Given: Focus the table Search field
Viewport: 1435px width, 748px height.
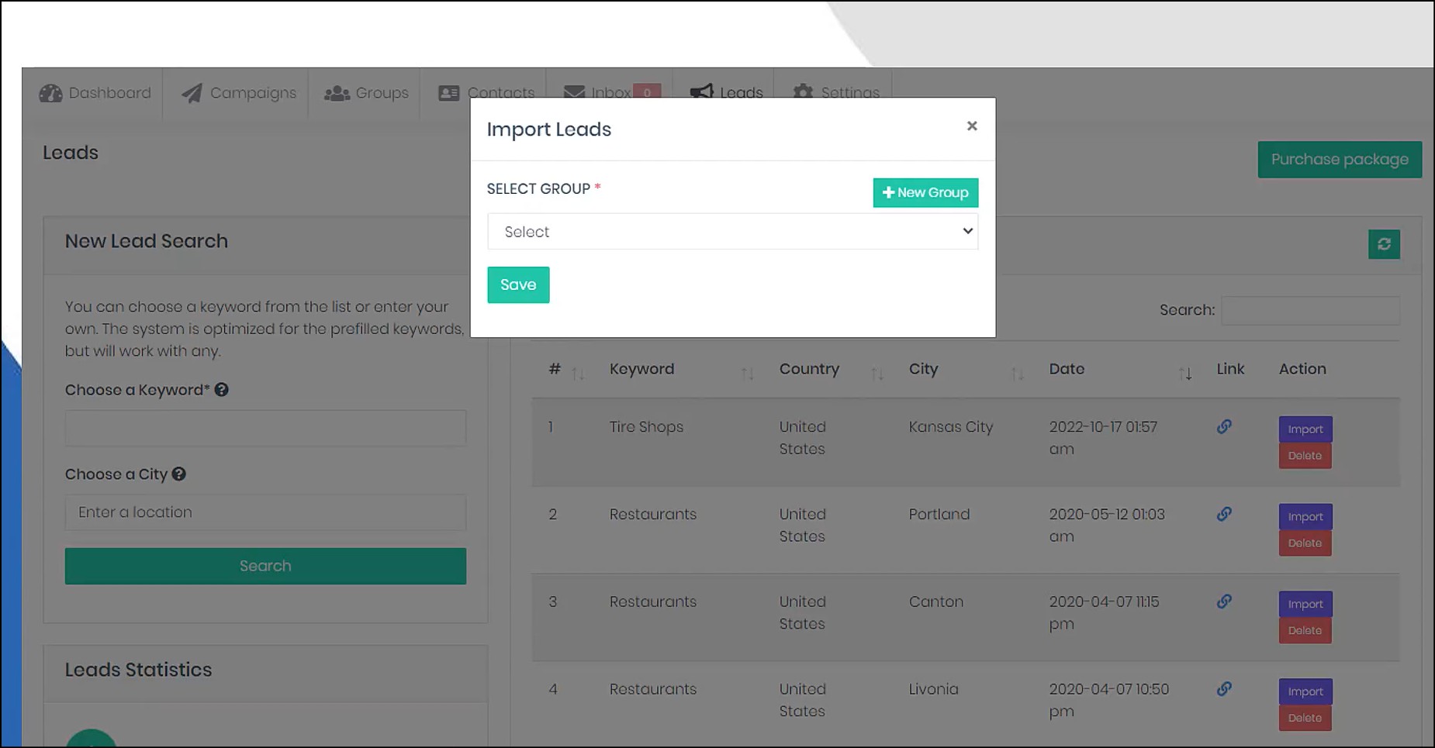Looking at the screenshot, I should click(x=1311, y=310).
